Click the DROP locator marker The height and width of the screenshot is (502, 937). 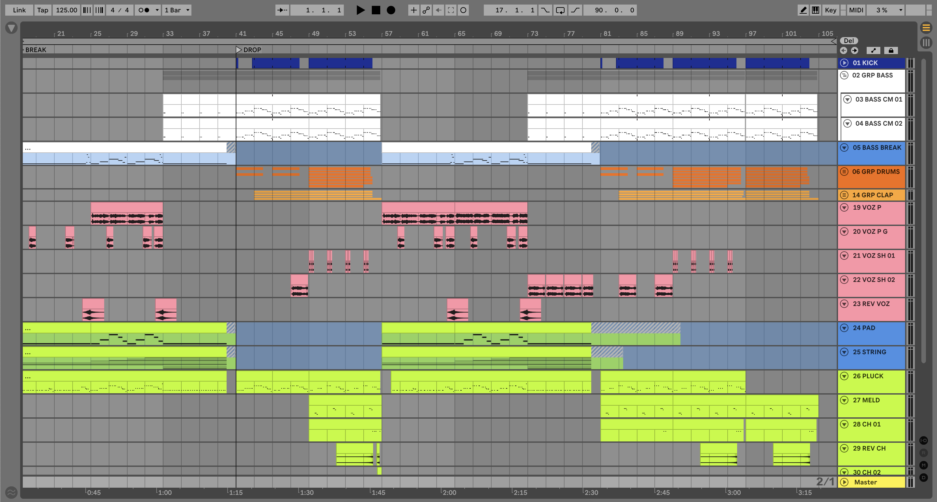pyautogui.click(x=239, y=50)
